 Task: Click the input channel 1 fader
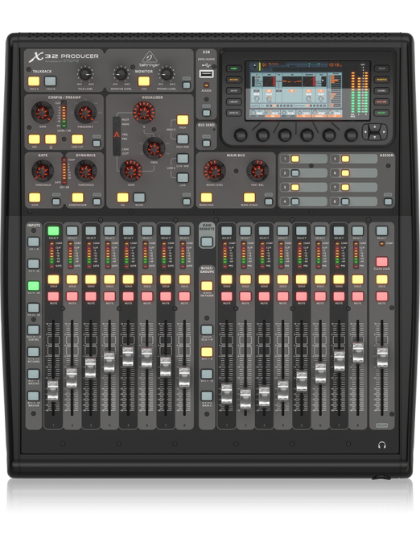[x=52, y=391]
